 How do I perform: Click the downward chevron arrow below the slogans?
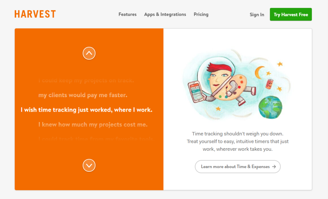(89, 165)
